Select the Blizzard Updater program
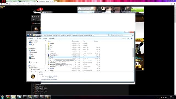This screenshot has width=176, height=99. click(54, 55)
